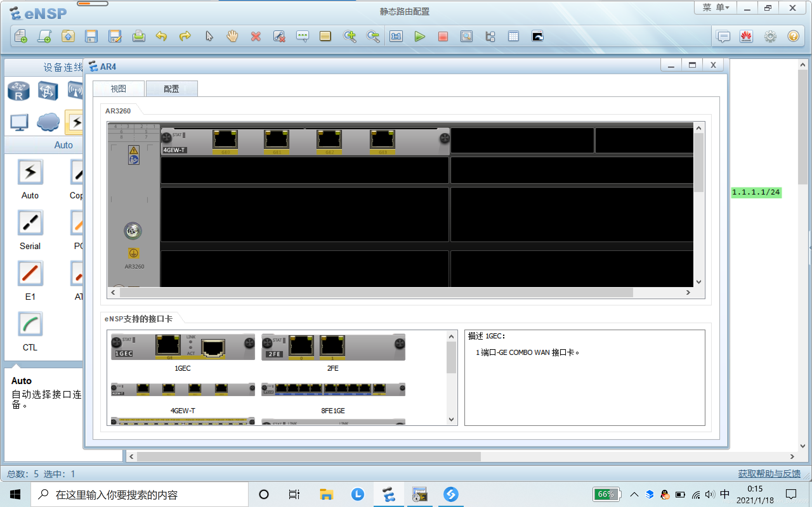Open the Huawei website icon
The height and width of the screenshot is (507, 812).
[746, 36]
